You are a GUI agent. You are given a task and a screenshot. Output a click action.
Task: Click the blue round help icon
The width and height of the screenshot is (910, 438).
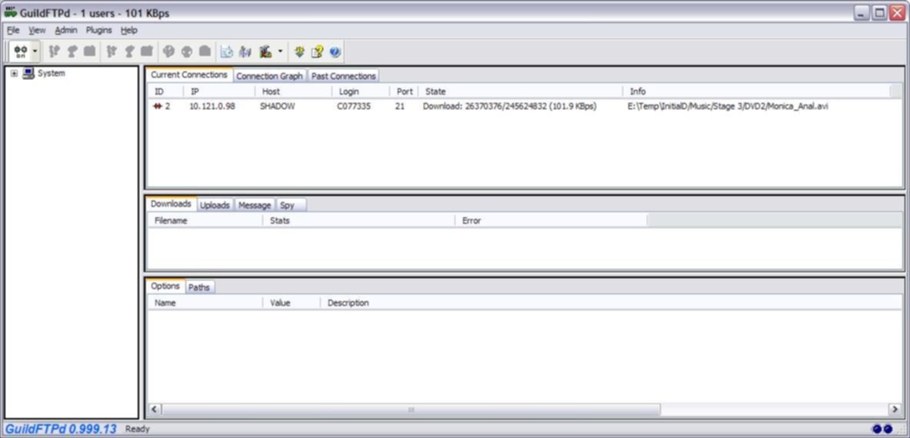[335, 52]
